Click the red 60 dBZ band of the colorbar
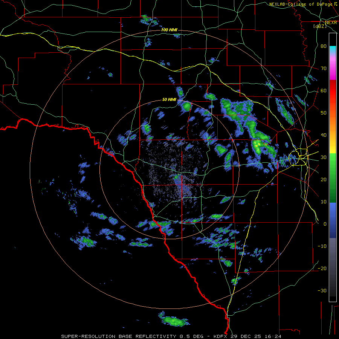The width and height of the screenshot is (339, 339). (x=333, y=89)
